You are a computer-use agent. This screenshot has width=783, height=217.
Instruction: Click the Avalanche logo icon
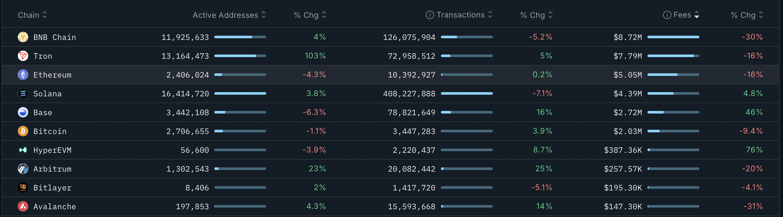coord(23,207)
